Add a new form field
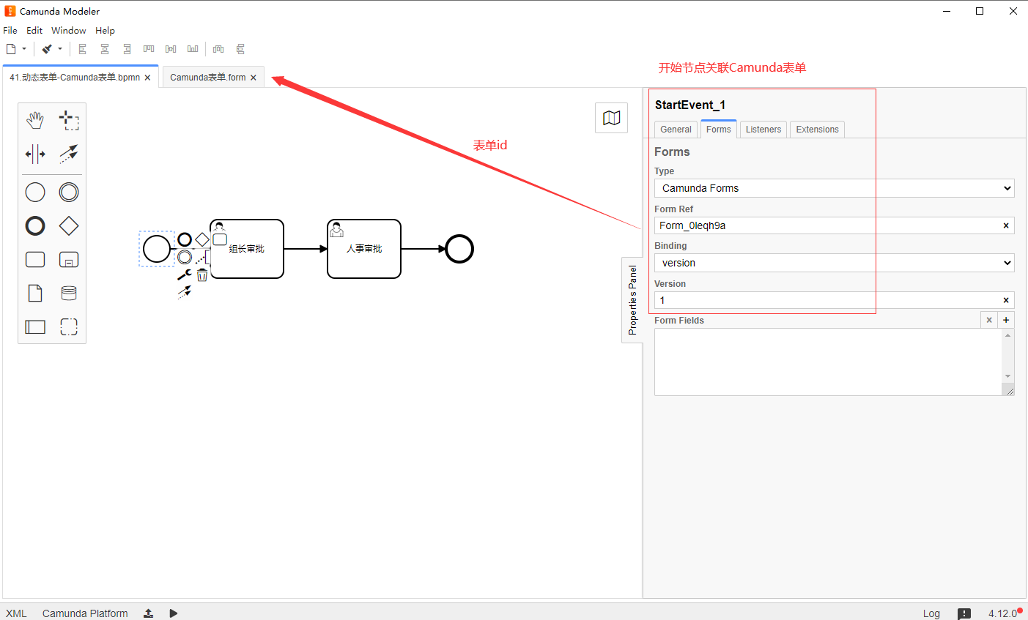Screen dimensions: 1028x620 (x=1006, y=320)
